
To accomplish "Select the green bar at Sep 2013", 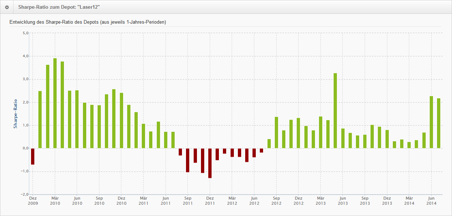I will click(365, 141).
